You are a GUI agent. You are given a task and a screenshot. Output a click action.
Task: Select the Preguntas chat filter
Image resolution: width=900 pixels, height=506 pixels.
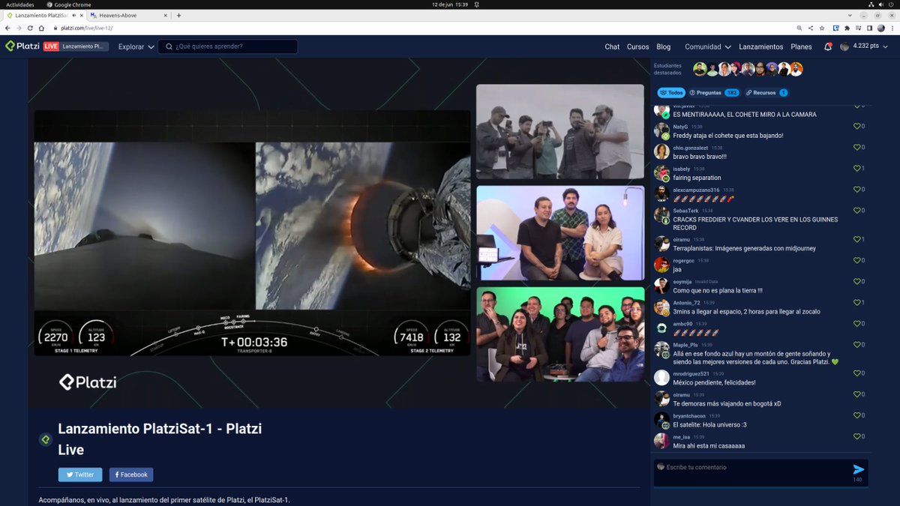714,93
